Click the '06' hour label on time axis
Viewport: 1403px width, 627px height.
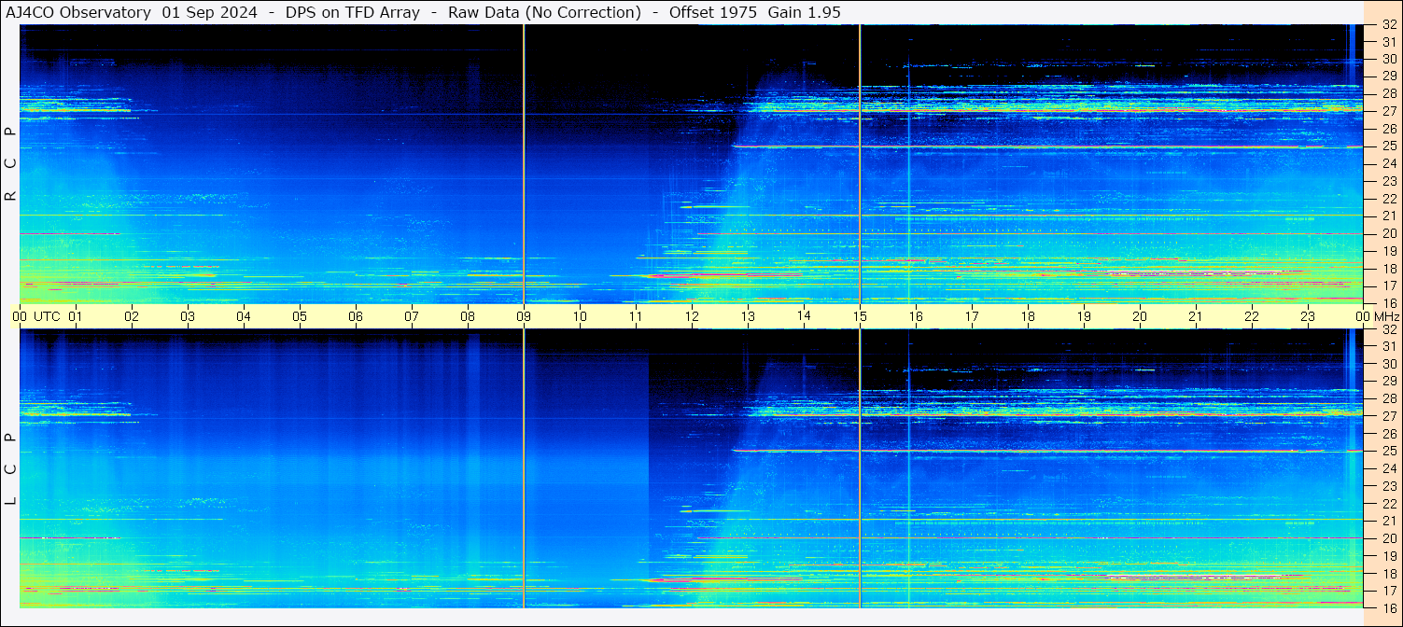pyautogui.click(x=356, y=316)
